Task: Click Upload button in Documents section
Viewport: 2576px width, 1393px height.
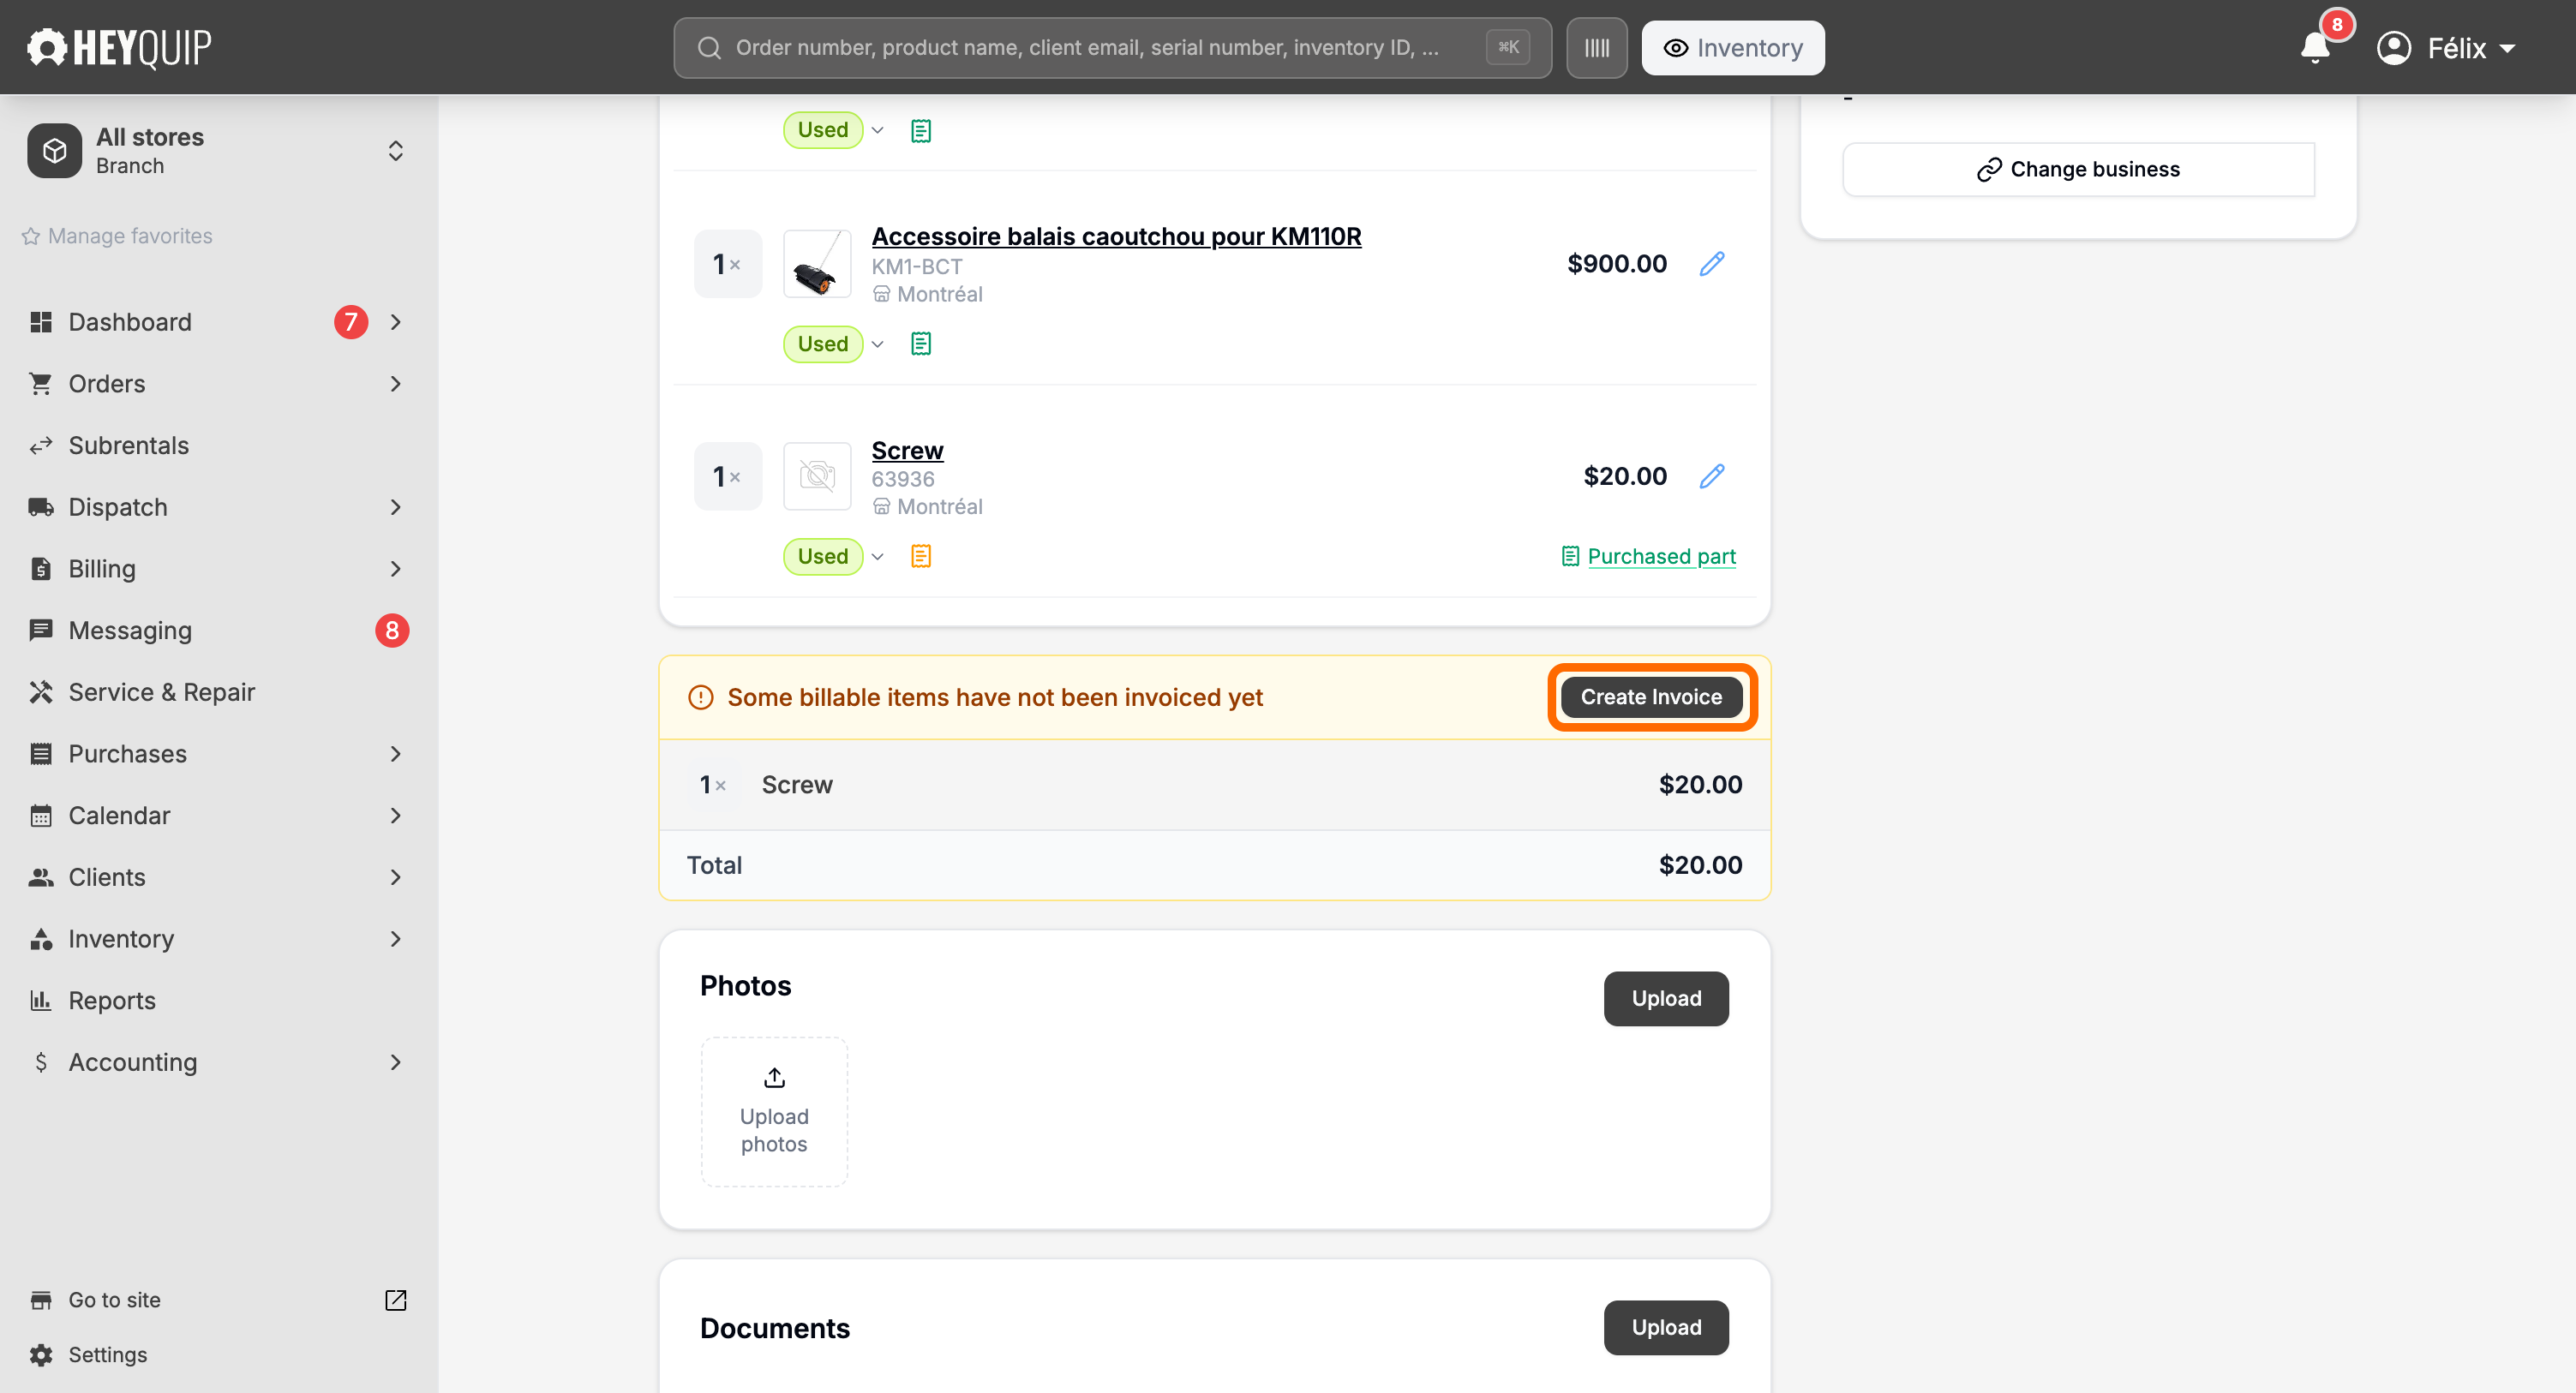Action: click(x=1666, y=1327)
